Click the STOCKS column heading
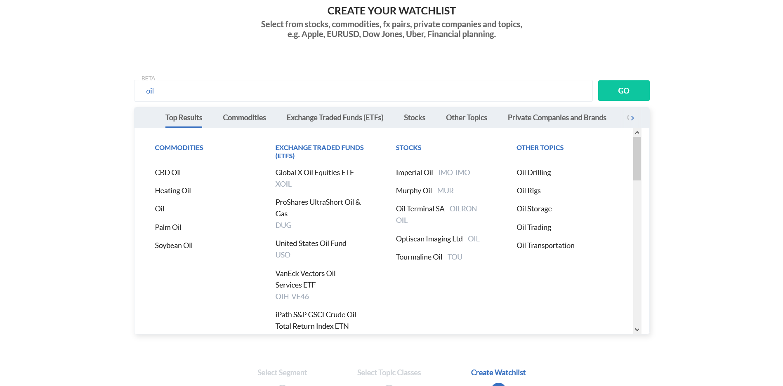Image resolution: width=783 pixels, height=386 pixels. (x=408, y=147)
